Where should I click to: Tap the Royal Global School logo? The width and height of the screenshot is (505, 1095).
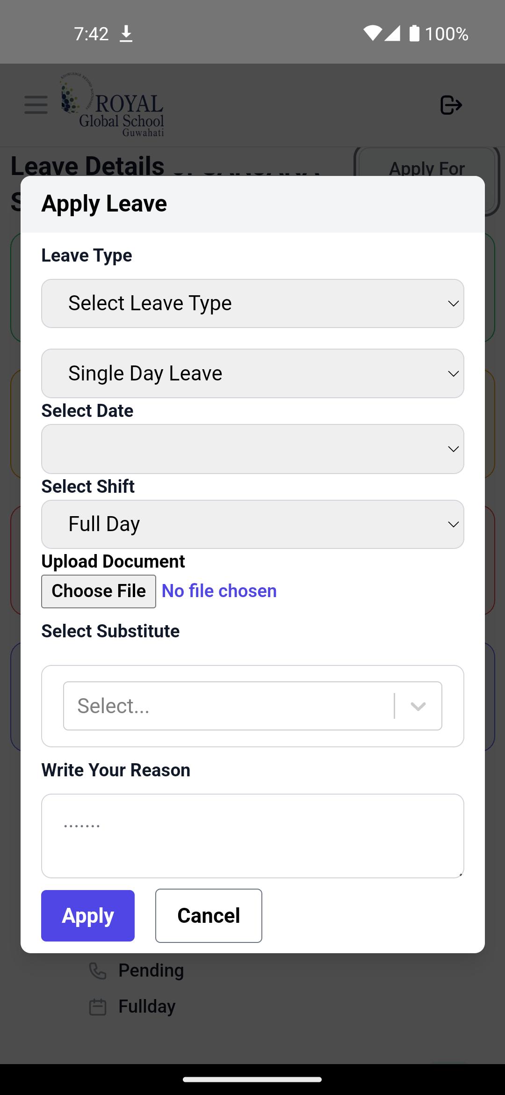coord(112,105)
